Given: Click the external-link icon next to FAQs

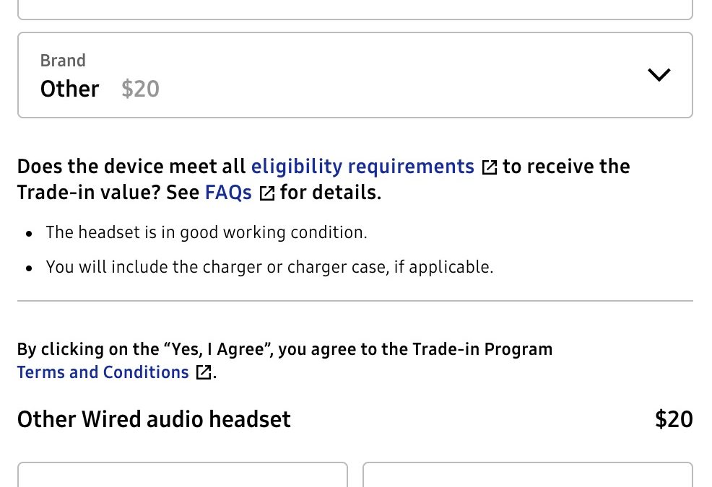Looking at the screenshot, I should (267, 193).
